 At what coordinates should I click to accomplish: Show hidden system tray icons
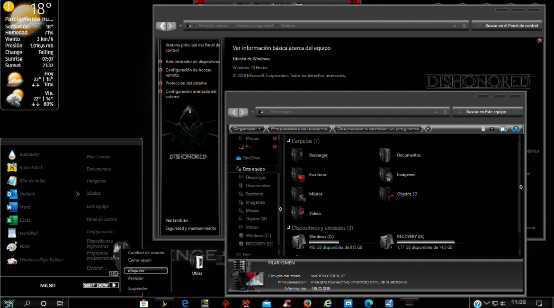coord(486,303)
